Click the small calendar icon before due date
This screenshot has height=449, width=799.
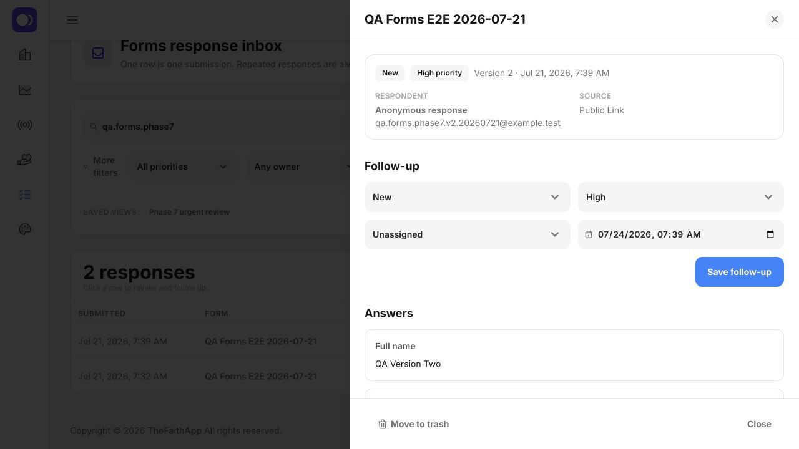point(589,234)
